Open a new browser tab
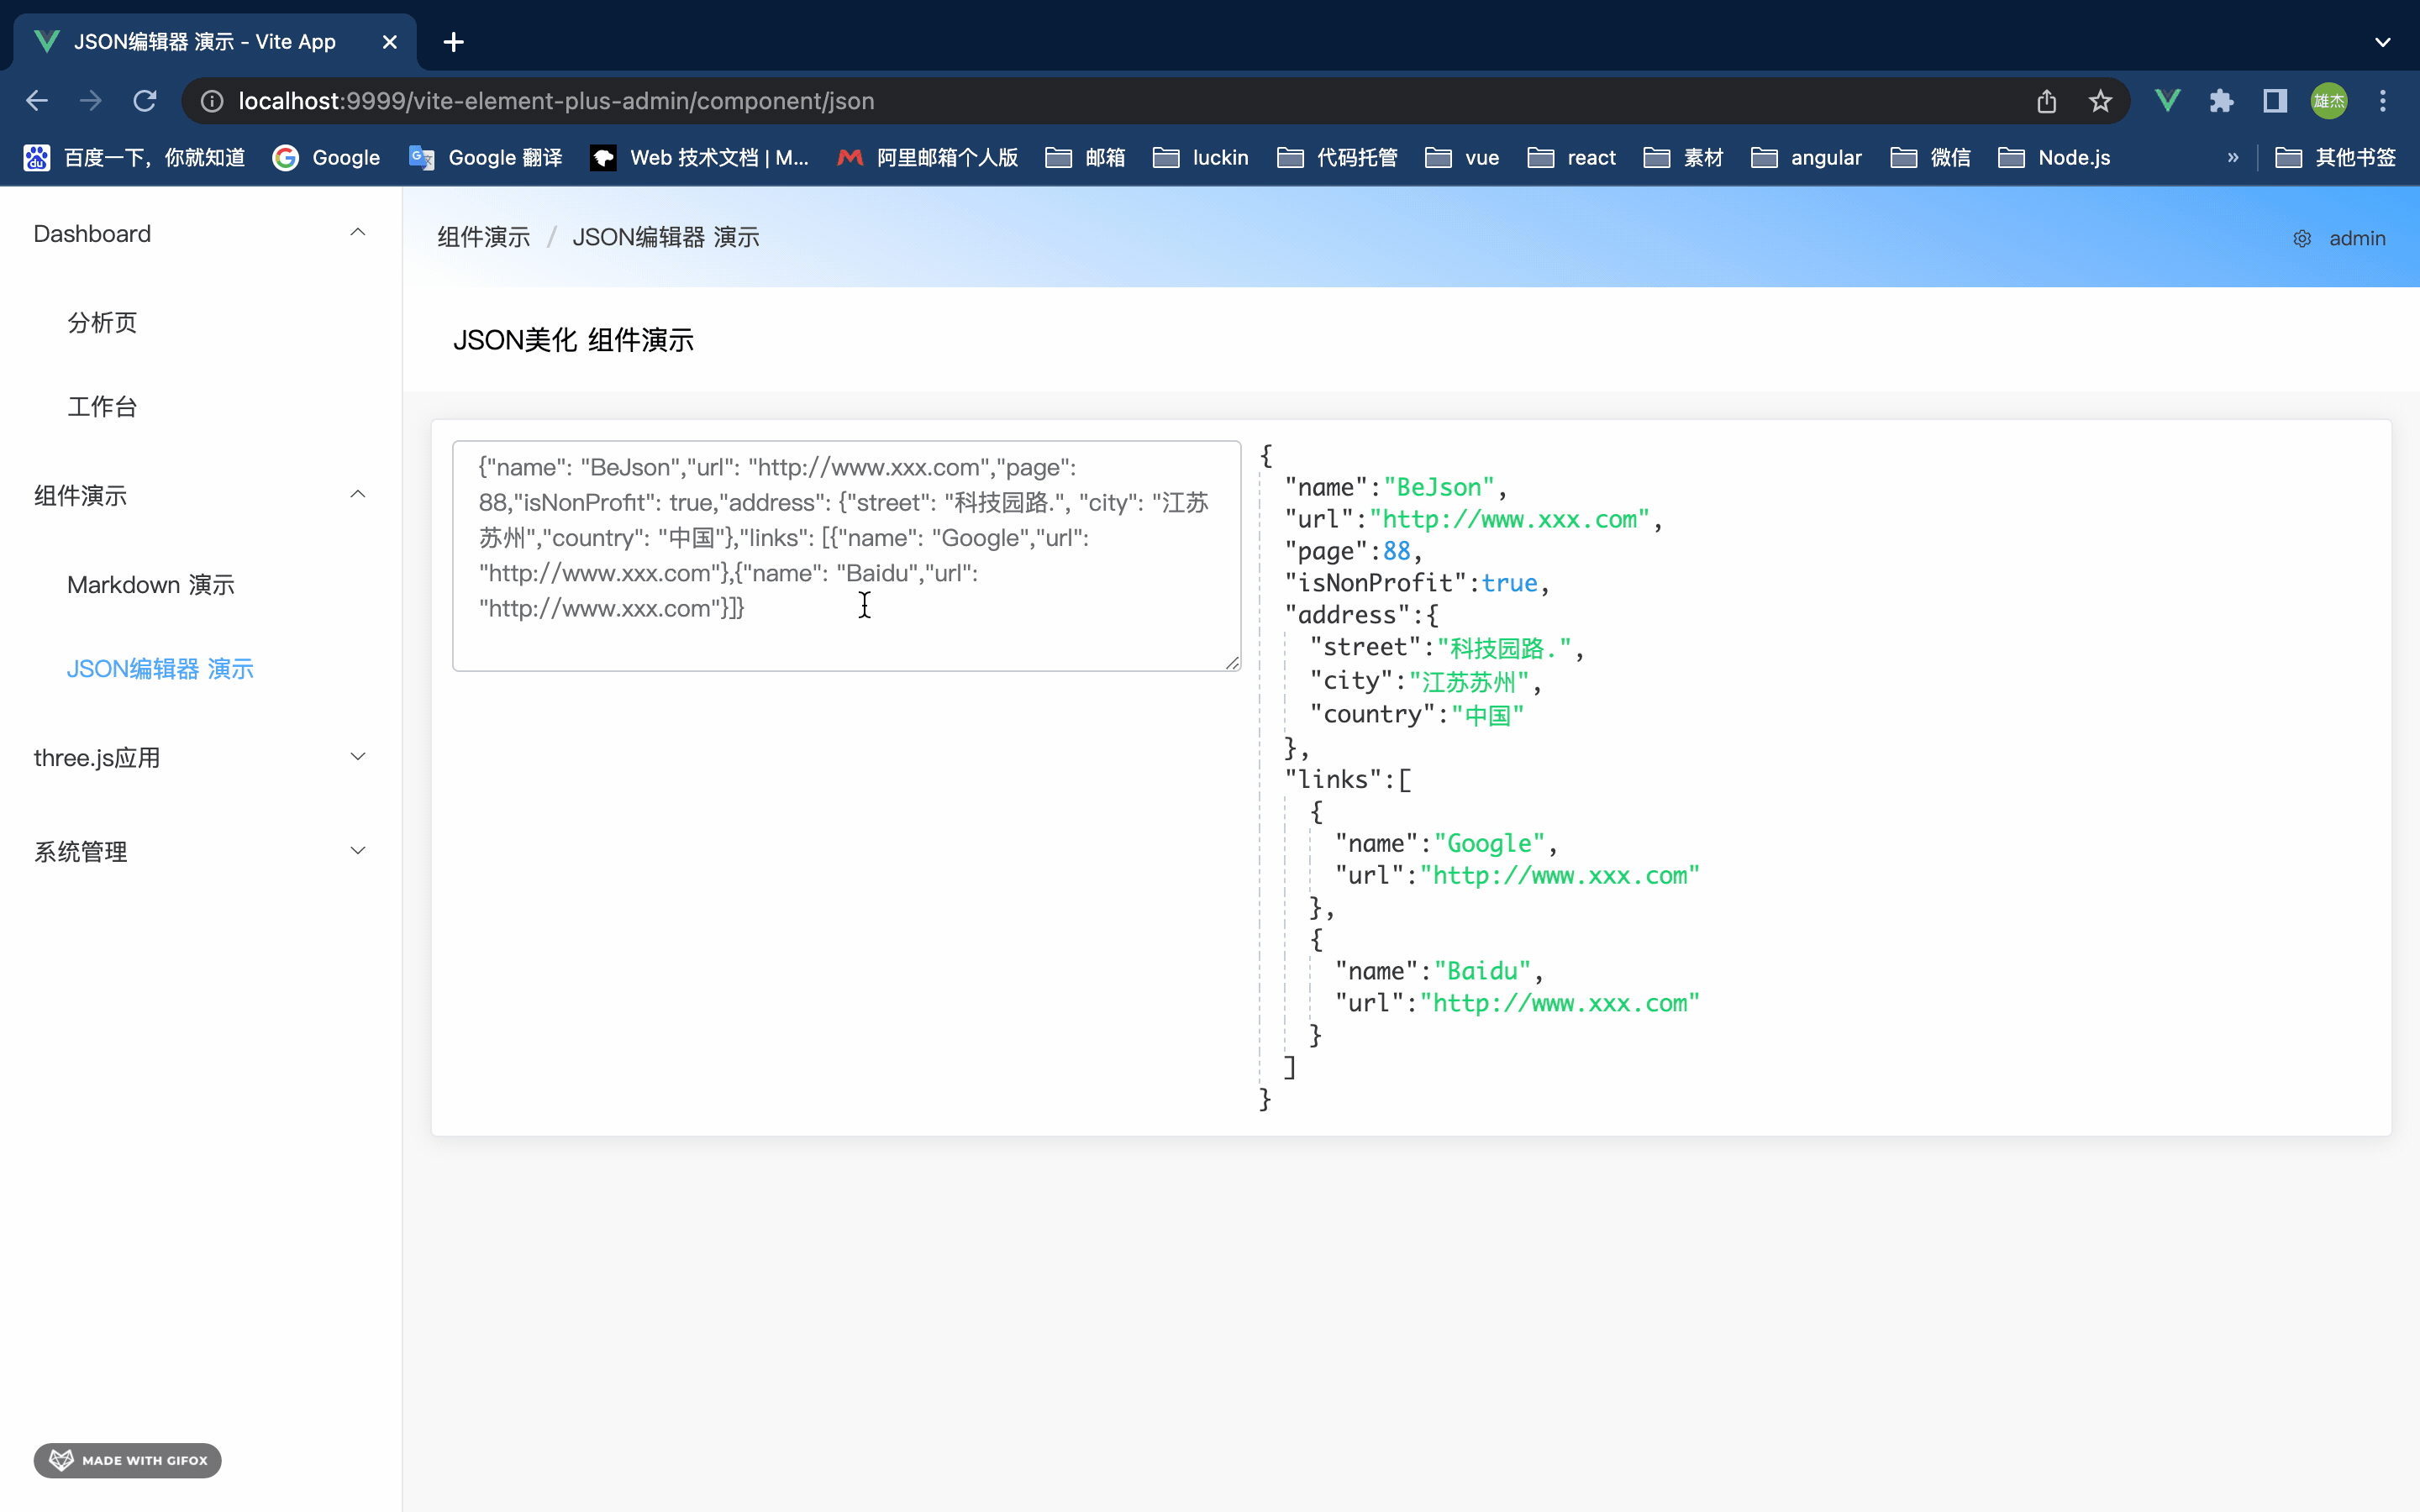The height and width of the screenshot is (1512, 2420). coord(454,42)
